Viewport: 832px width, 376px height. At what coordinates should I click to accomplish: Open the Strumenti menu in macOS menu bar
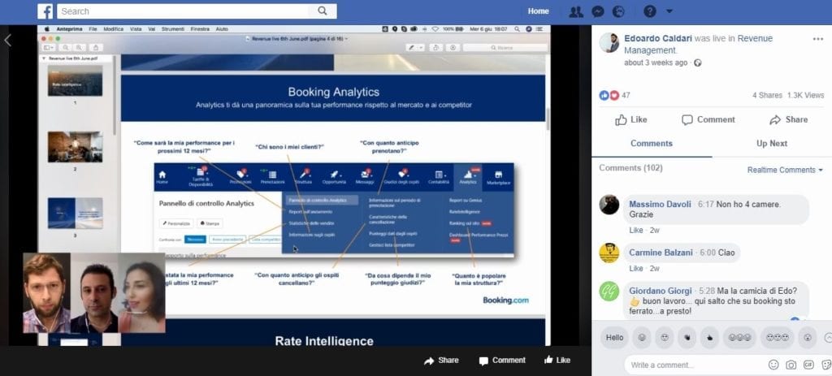tap(173, 29)
